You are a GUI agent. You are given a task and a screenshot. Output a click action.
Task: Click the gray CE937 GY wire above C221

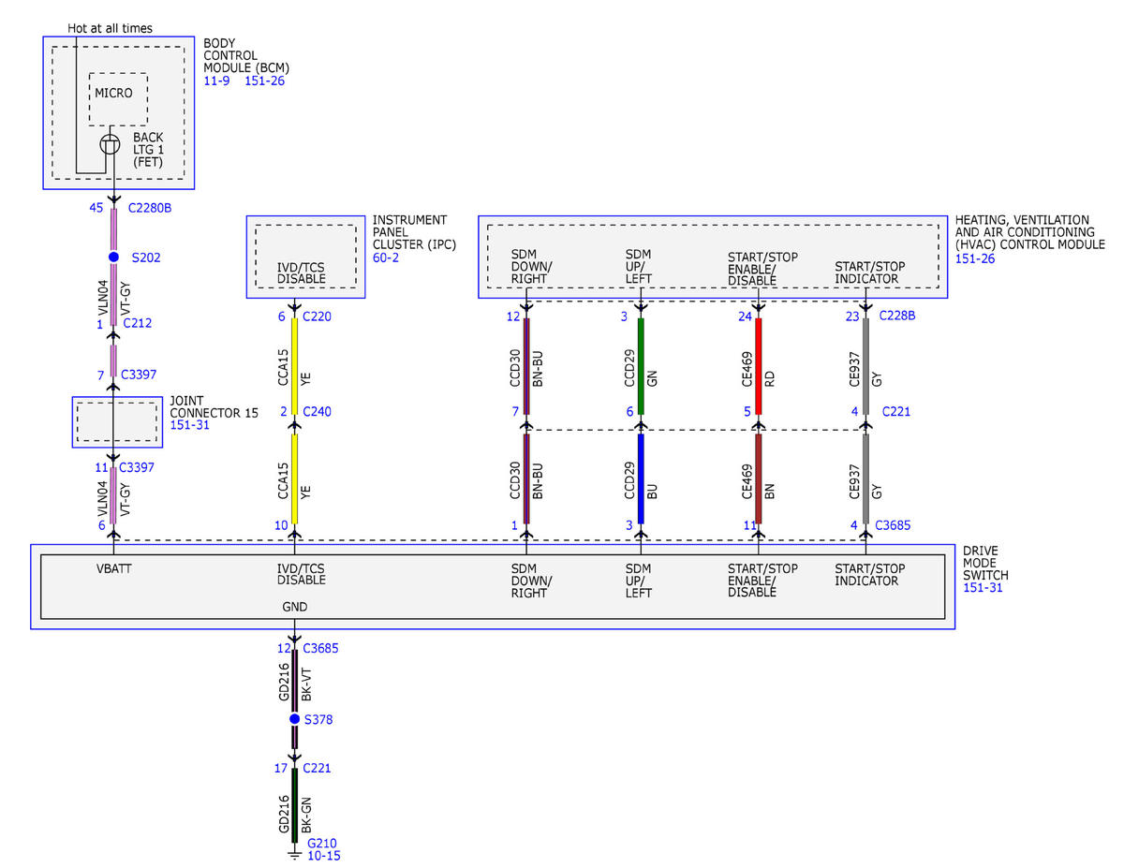click(865, 366)
